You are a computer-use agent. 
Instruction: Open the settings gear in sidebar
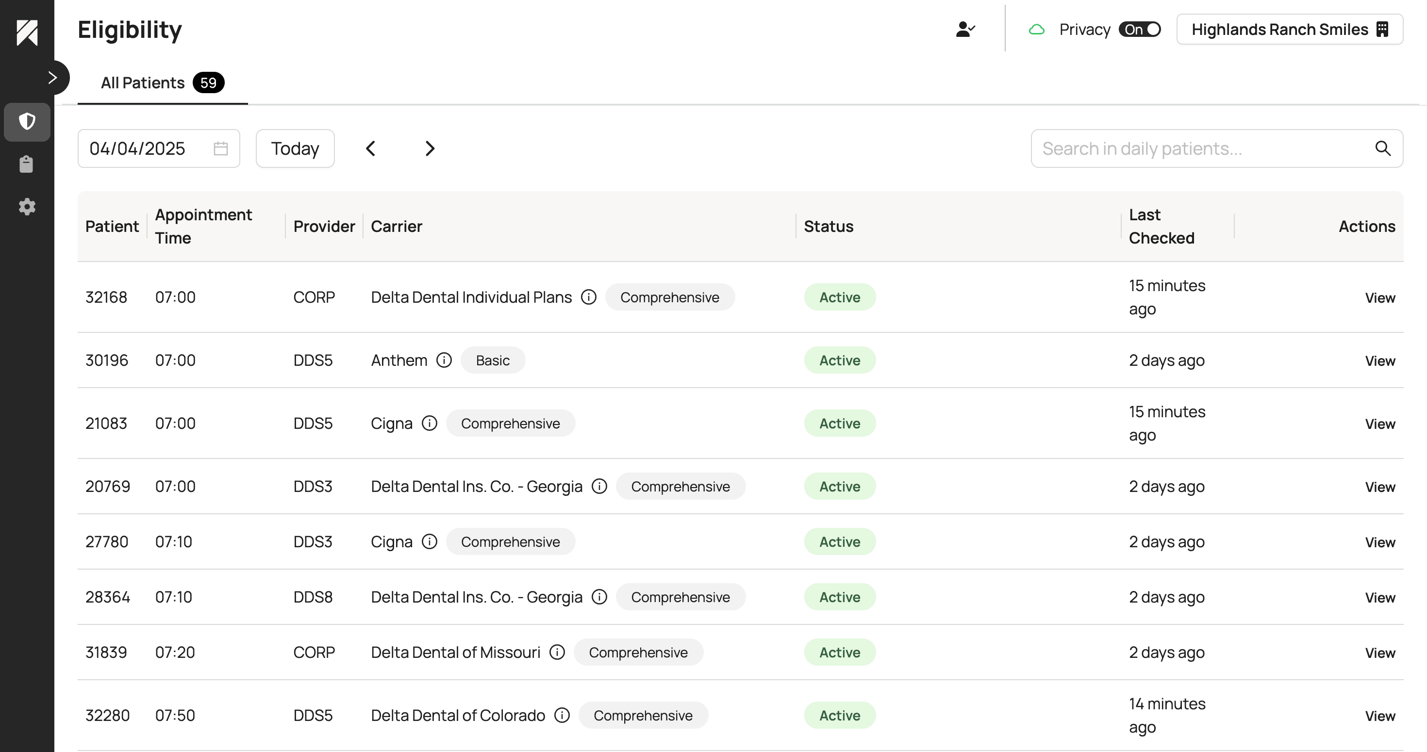(27, 207)
